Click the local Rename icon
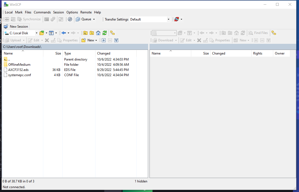Viewport: 299px width, 192px height. (x=53, y=40)
